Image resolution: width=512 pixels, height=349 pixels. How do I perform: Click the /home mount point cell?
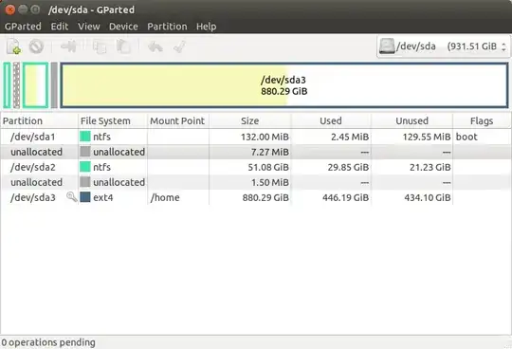click(x=165, y=197)
